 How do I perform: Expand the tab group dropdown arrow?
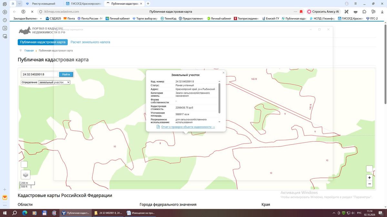click(x=20, y=4)
